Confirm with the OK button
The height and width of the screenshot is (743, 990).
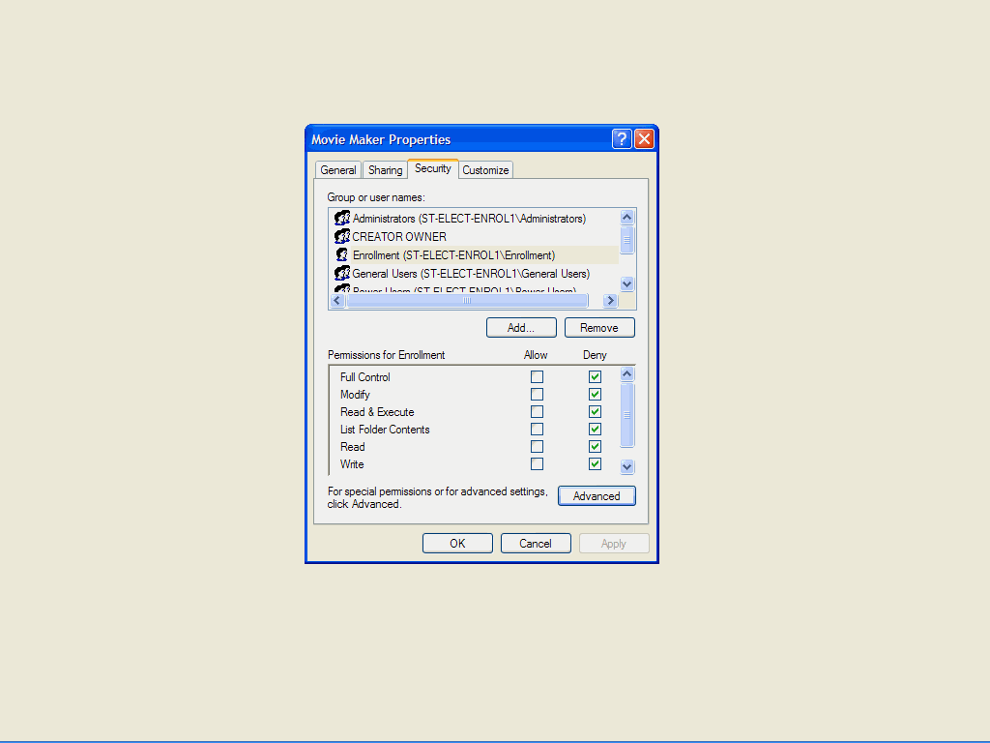[457, 544]
